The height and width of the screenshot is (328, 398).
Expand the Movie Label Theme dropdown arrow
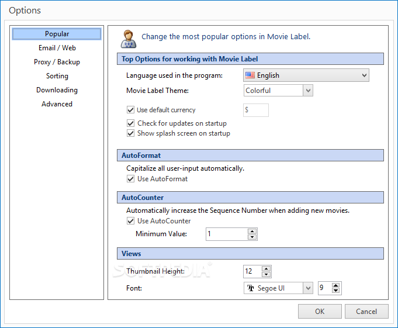point(308,91)
